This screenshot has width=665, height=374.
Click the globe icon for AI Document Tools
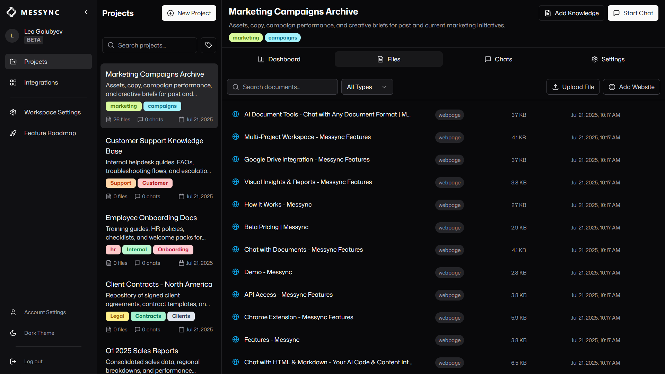(x=236, y=114)
